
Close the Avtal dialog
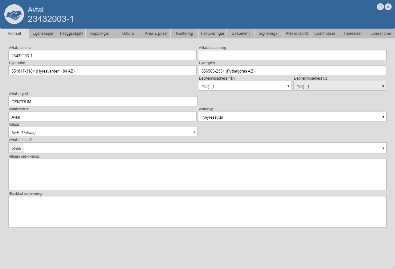pyautogui.click(x=388, y=7)
